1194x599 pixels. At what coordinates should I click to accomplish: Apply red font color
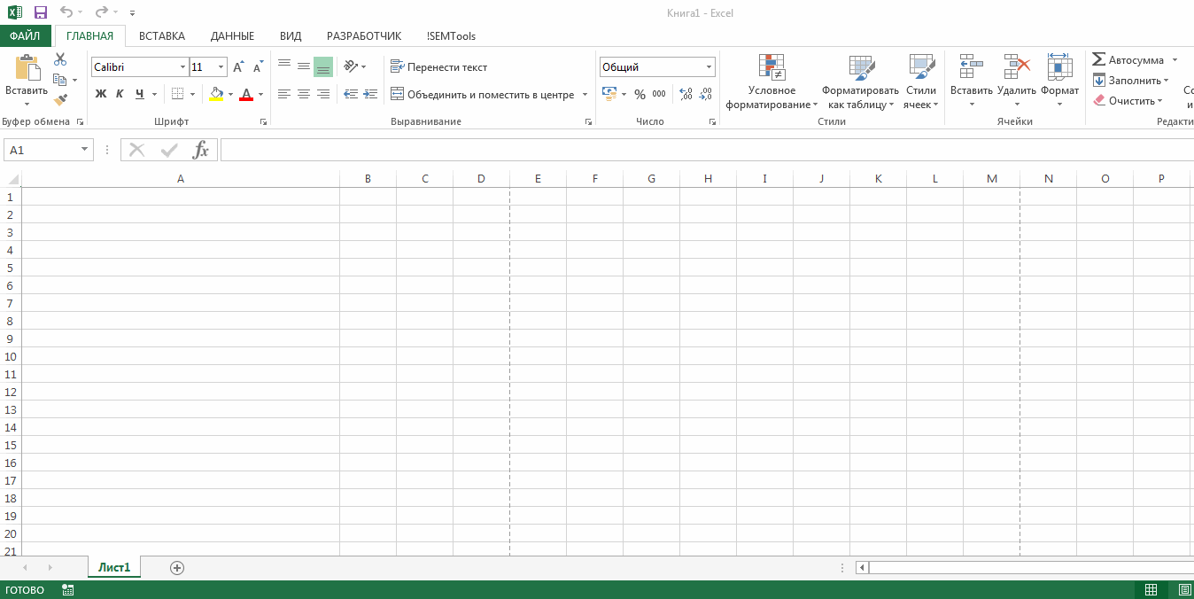point(246,94)
